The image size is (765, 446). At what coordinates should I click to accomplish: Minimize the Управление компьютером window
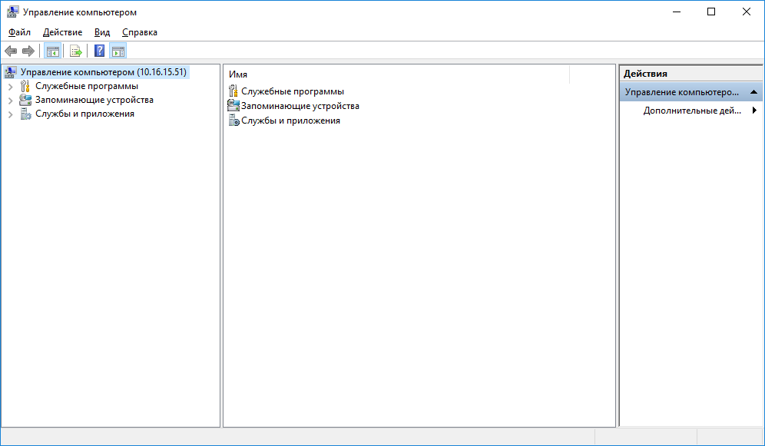[677, 12]
